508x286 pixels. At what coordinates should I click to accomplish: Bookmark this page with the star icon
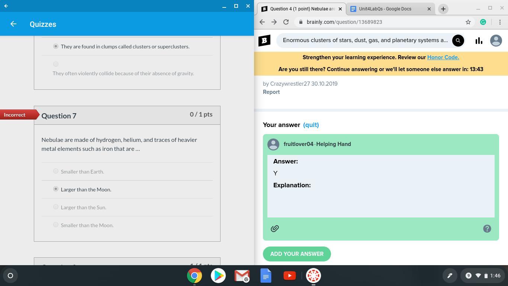468,22
